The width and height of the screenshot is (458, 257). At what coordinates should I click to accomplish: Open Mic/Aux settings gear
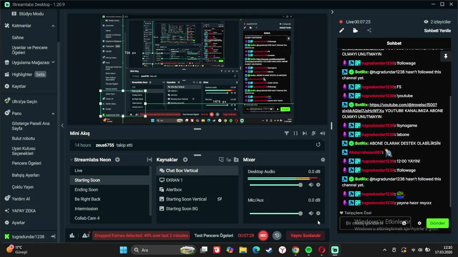pos(318,213)
